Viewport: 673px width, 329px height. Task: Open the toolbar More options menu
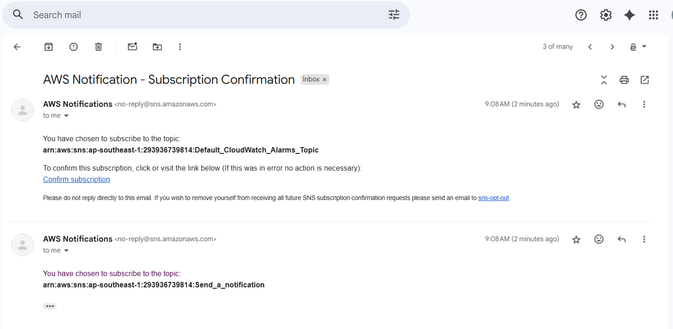point(180,47)
